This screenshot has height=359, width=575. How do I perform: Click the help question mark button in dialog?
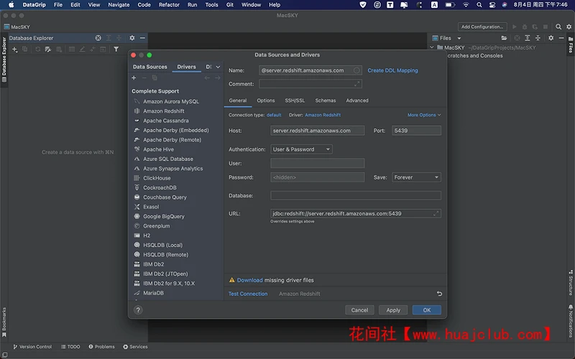pos(138,310)
